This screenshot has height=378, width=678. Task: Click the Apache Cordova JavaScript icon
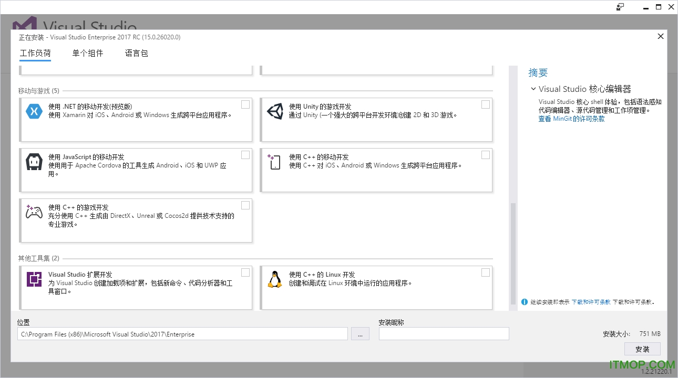point(34,162)
